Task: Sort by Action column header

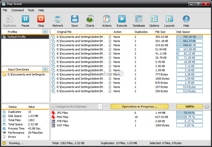Action: point(123,32)
